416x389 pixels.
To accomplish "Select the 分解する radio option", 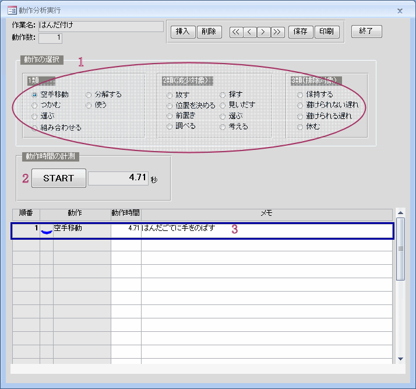I will pyautogui.click(x=89, y=95).
